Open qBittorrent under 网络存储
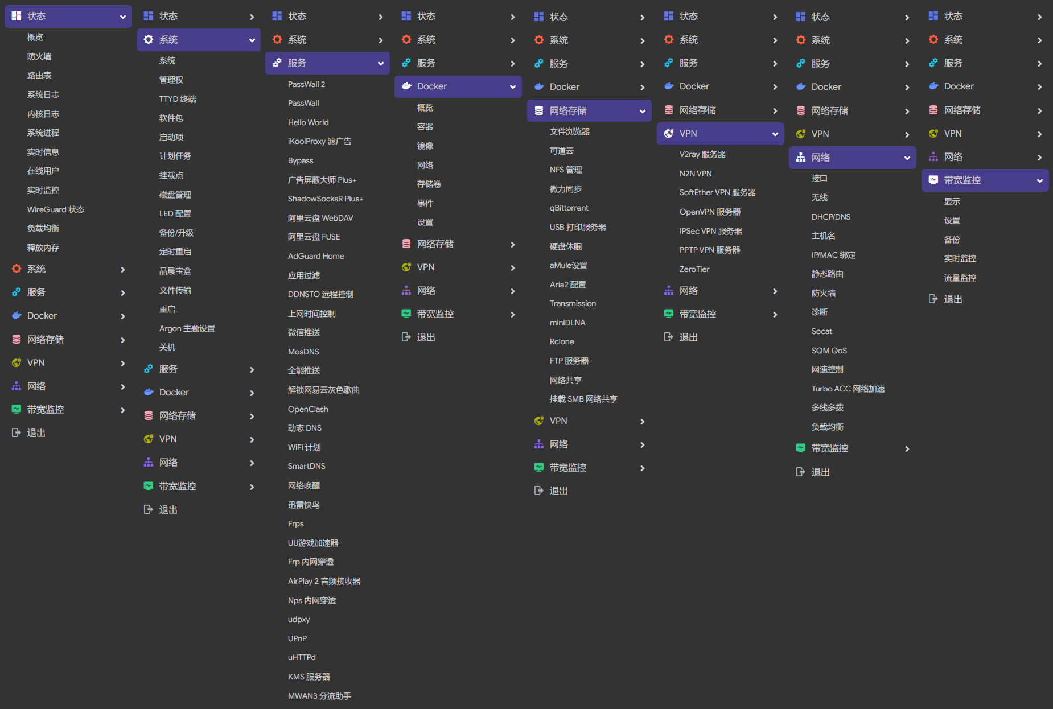The height and width of the screenshot is (709, 1053). tap(569, 208)
